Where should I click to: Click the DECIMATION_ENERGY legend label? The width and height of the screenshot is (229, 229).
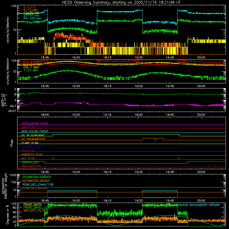pyautogui.click(x=37, y=177)
